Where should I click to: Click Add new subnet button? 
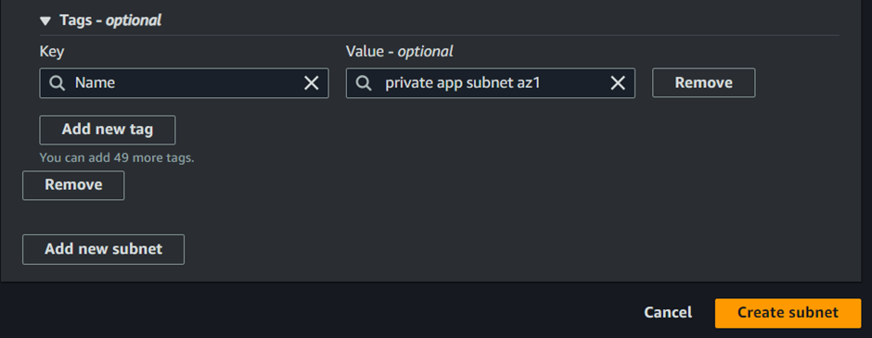(x=104, y=249)
